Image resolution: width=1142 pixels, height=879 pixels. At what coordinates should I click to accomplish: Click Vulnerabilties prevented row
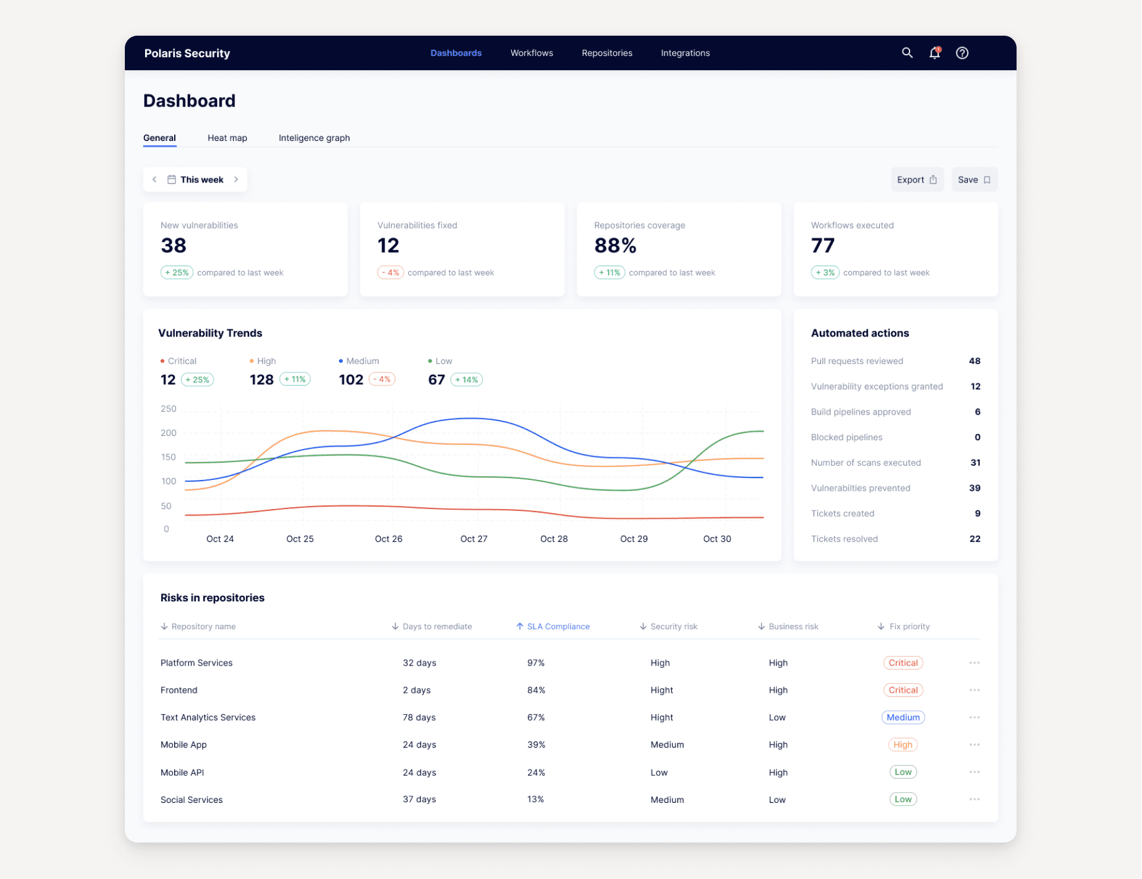[x=895, y=488]
